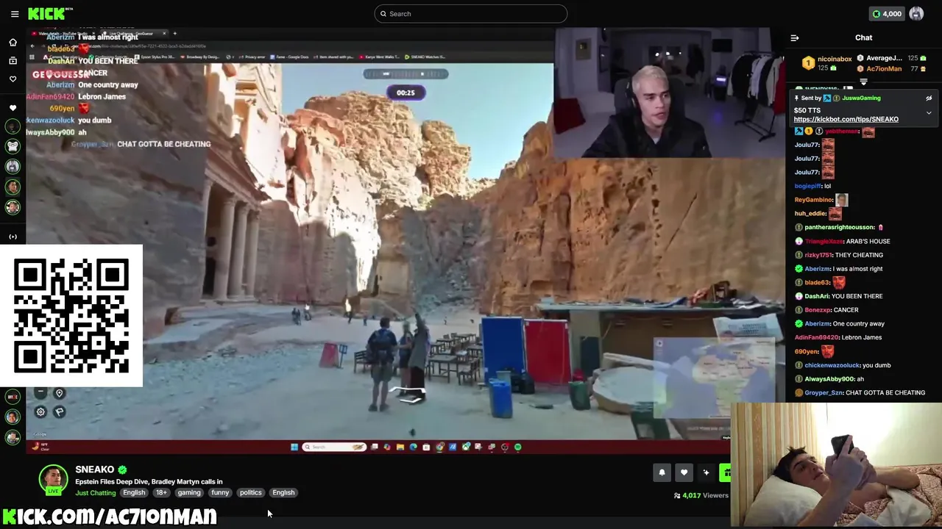The width and height of the screenshot is (942, 529).
Task: Select the gaming tag
Action: pos(189,492)
